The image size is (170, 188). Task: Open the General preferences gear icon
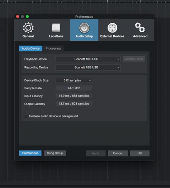pyautogui.click(x=28, y=28)
